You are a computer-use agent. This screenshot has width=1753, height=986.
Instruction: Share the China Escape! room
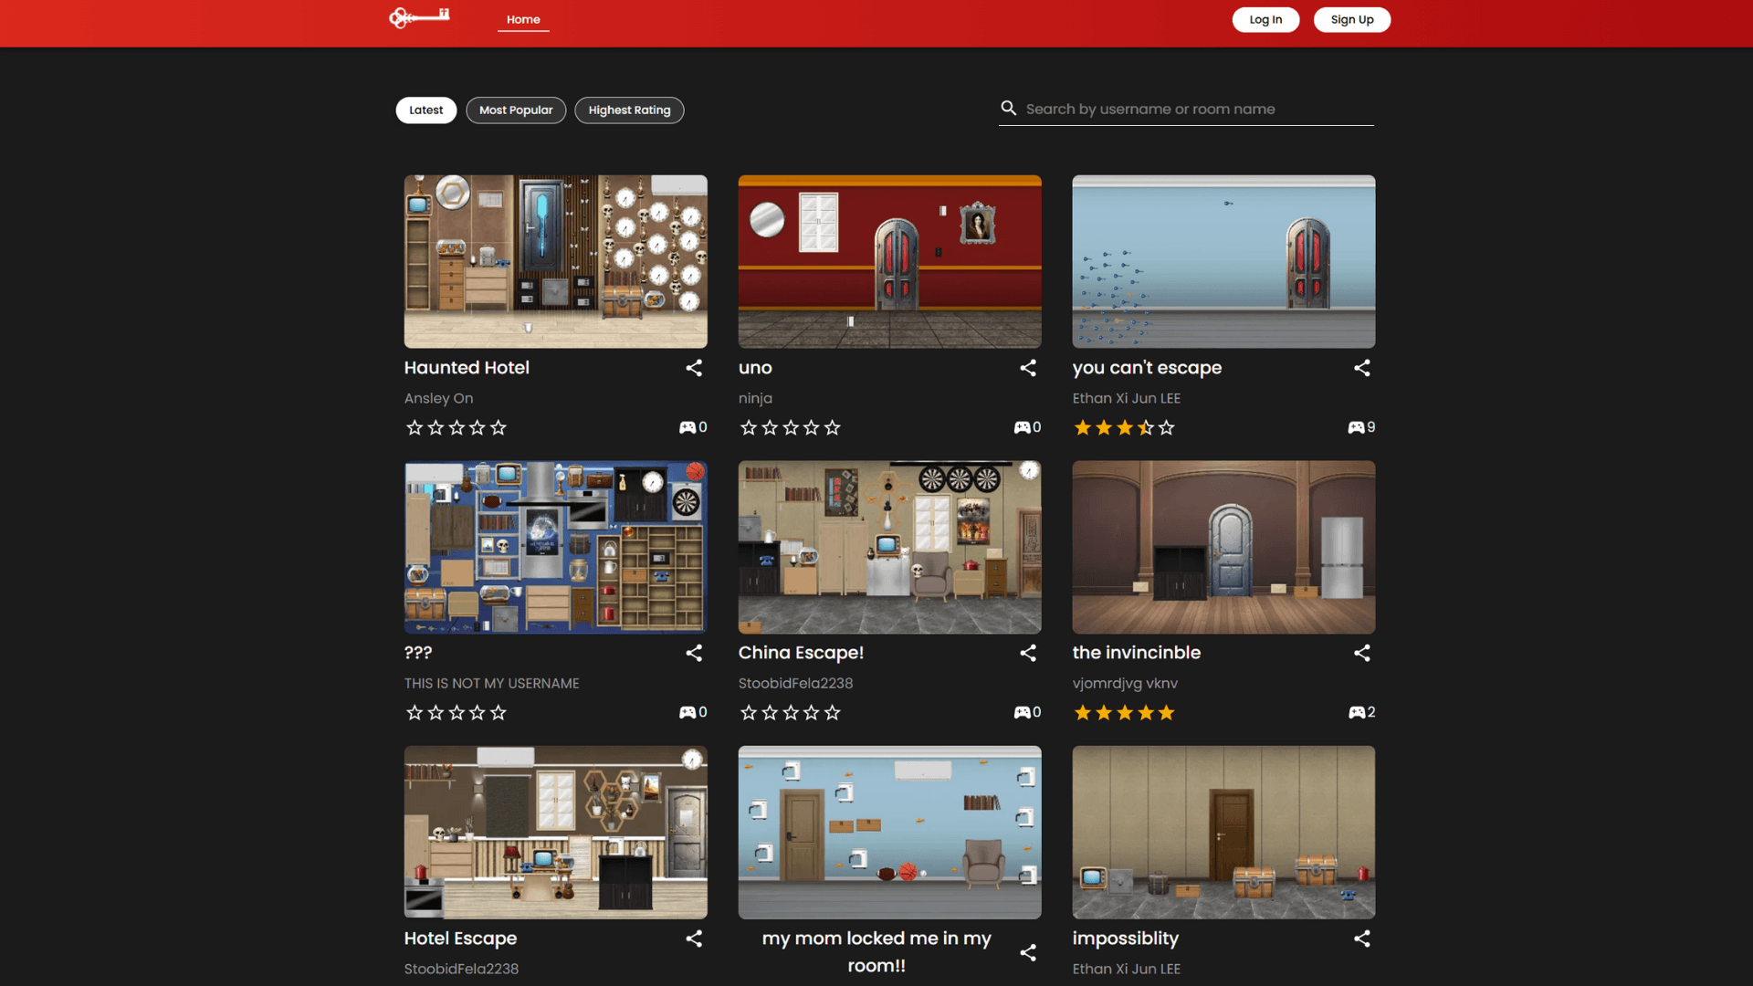point(1028,653)
